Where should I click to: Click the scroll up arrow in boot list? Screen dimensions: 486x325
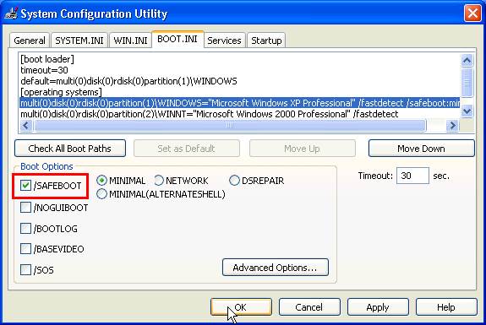[467, 61]
